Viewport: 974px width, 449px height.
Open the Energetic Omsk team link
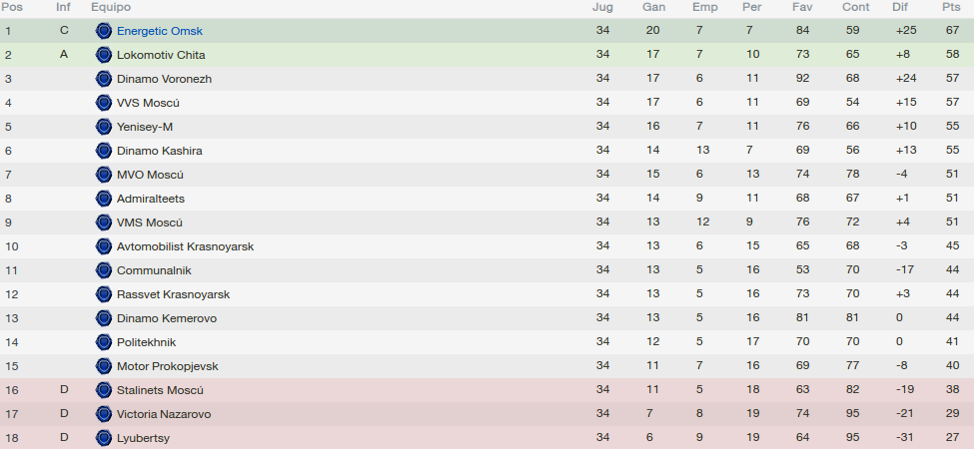(x=160, y=31)
